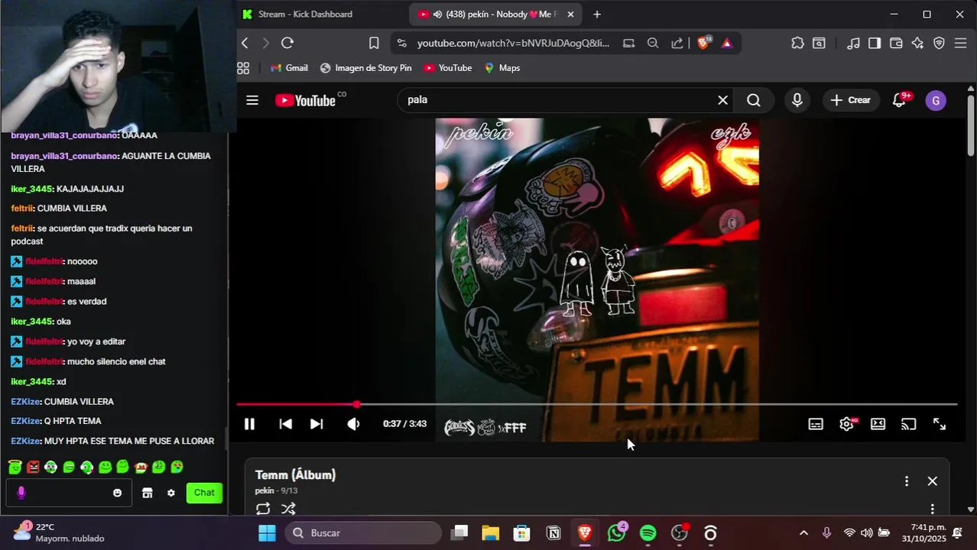The width and height of the screenshot is (977, 550).
Task: Close the Temm album playlist panel
Action: (932, 481)
